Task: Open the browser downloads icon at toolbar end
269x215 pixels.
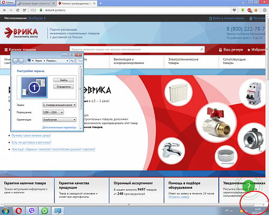Action: [x=265, y=10]
